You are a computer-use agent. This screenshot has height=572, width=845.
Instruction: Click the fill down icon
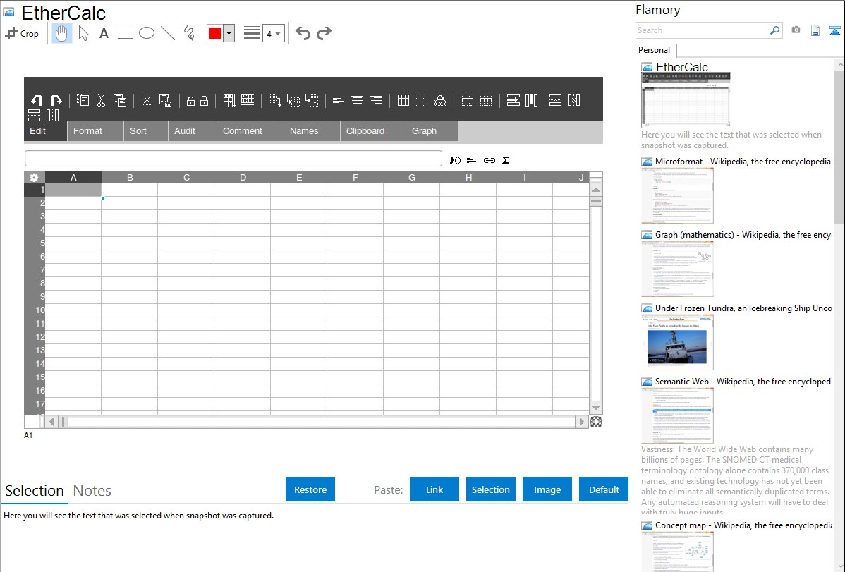[229, 99]
